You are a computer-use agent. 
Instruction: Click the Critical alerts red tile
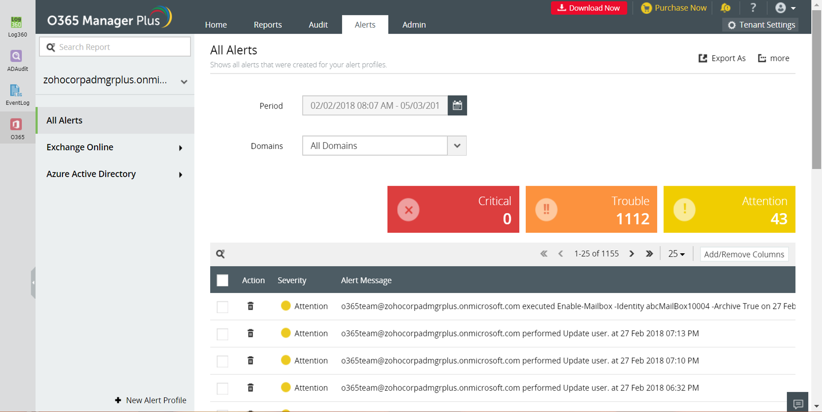tap(453, 209)
